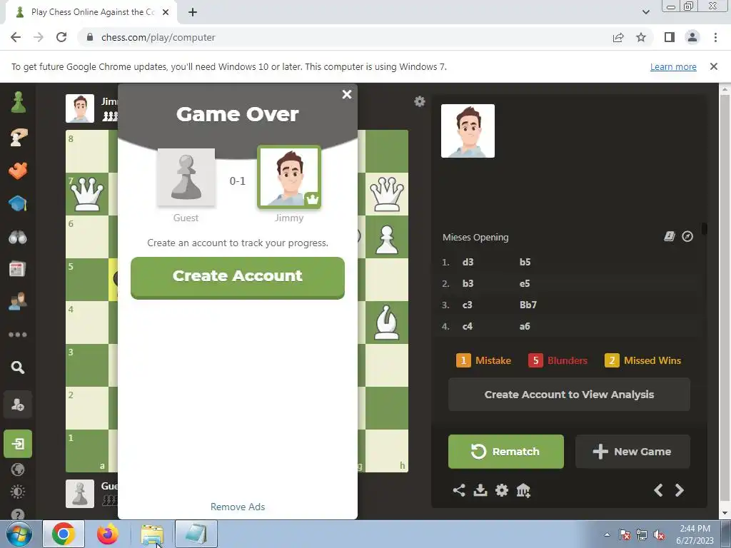The image size is (731, 548).
Task: Open the tab search dropdown chevron
Action: [x=645, y=12]
